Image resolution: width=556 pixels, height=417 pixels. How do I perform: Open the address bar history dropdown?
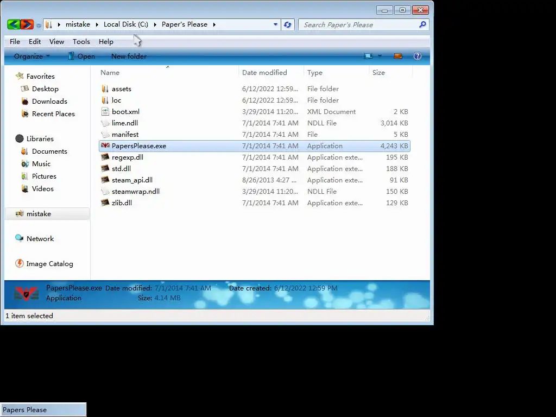pyautogui.click(x=275, y=24)
